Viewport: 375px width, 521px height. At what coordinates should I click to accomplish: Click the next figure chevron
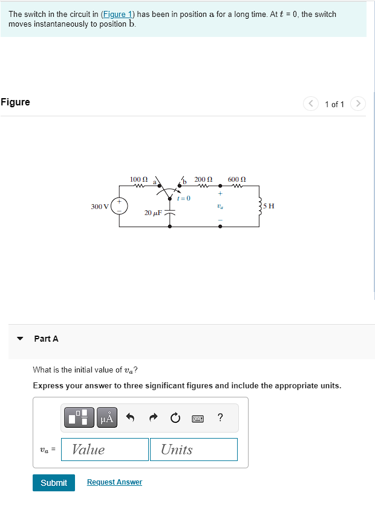point(357,104)
